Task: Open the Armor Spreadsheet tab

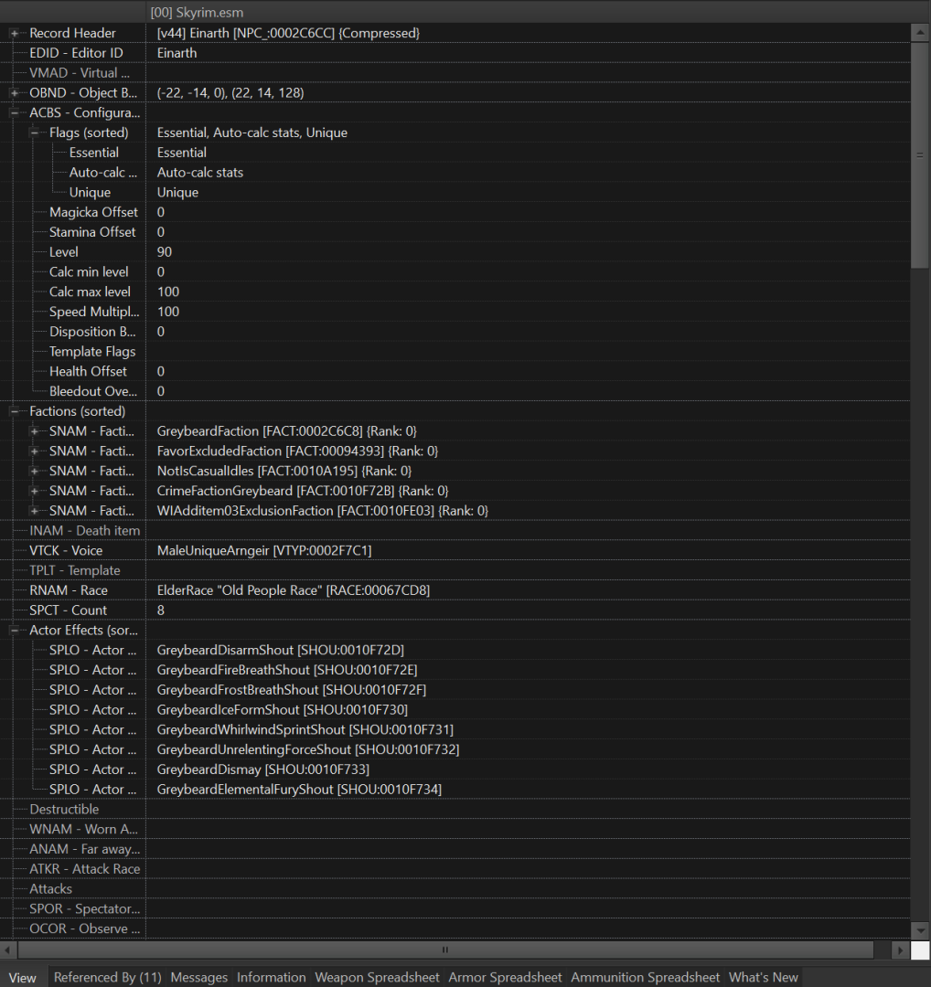Action: point(505,977)
